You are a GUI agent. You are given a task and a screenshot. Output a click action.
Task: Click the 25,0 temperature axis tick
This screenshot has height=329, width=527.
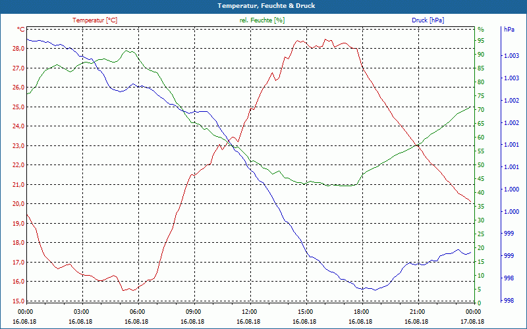click(x=18, y=107)
